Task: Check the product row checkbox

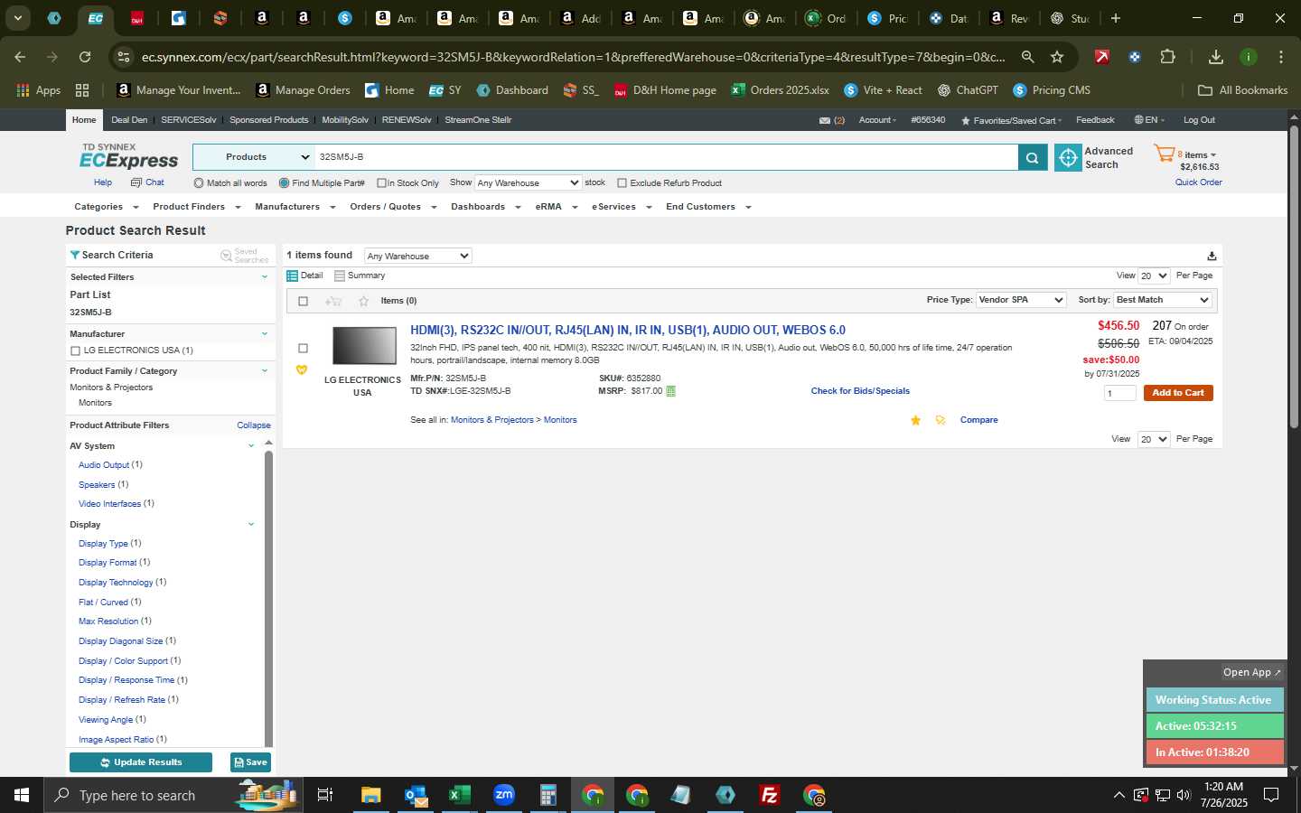Action: 303,349
